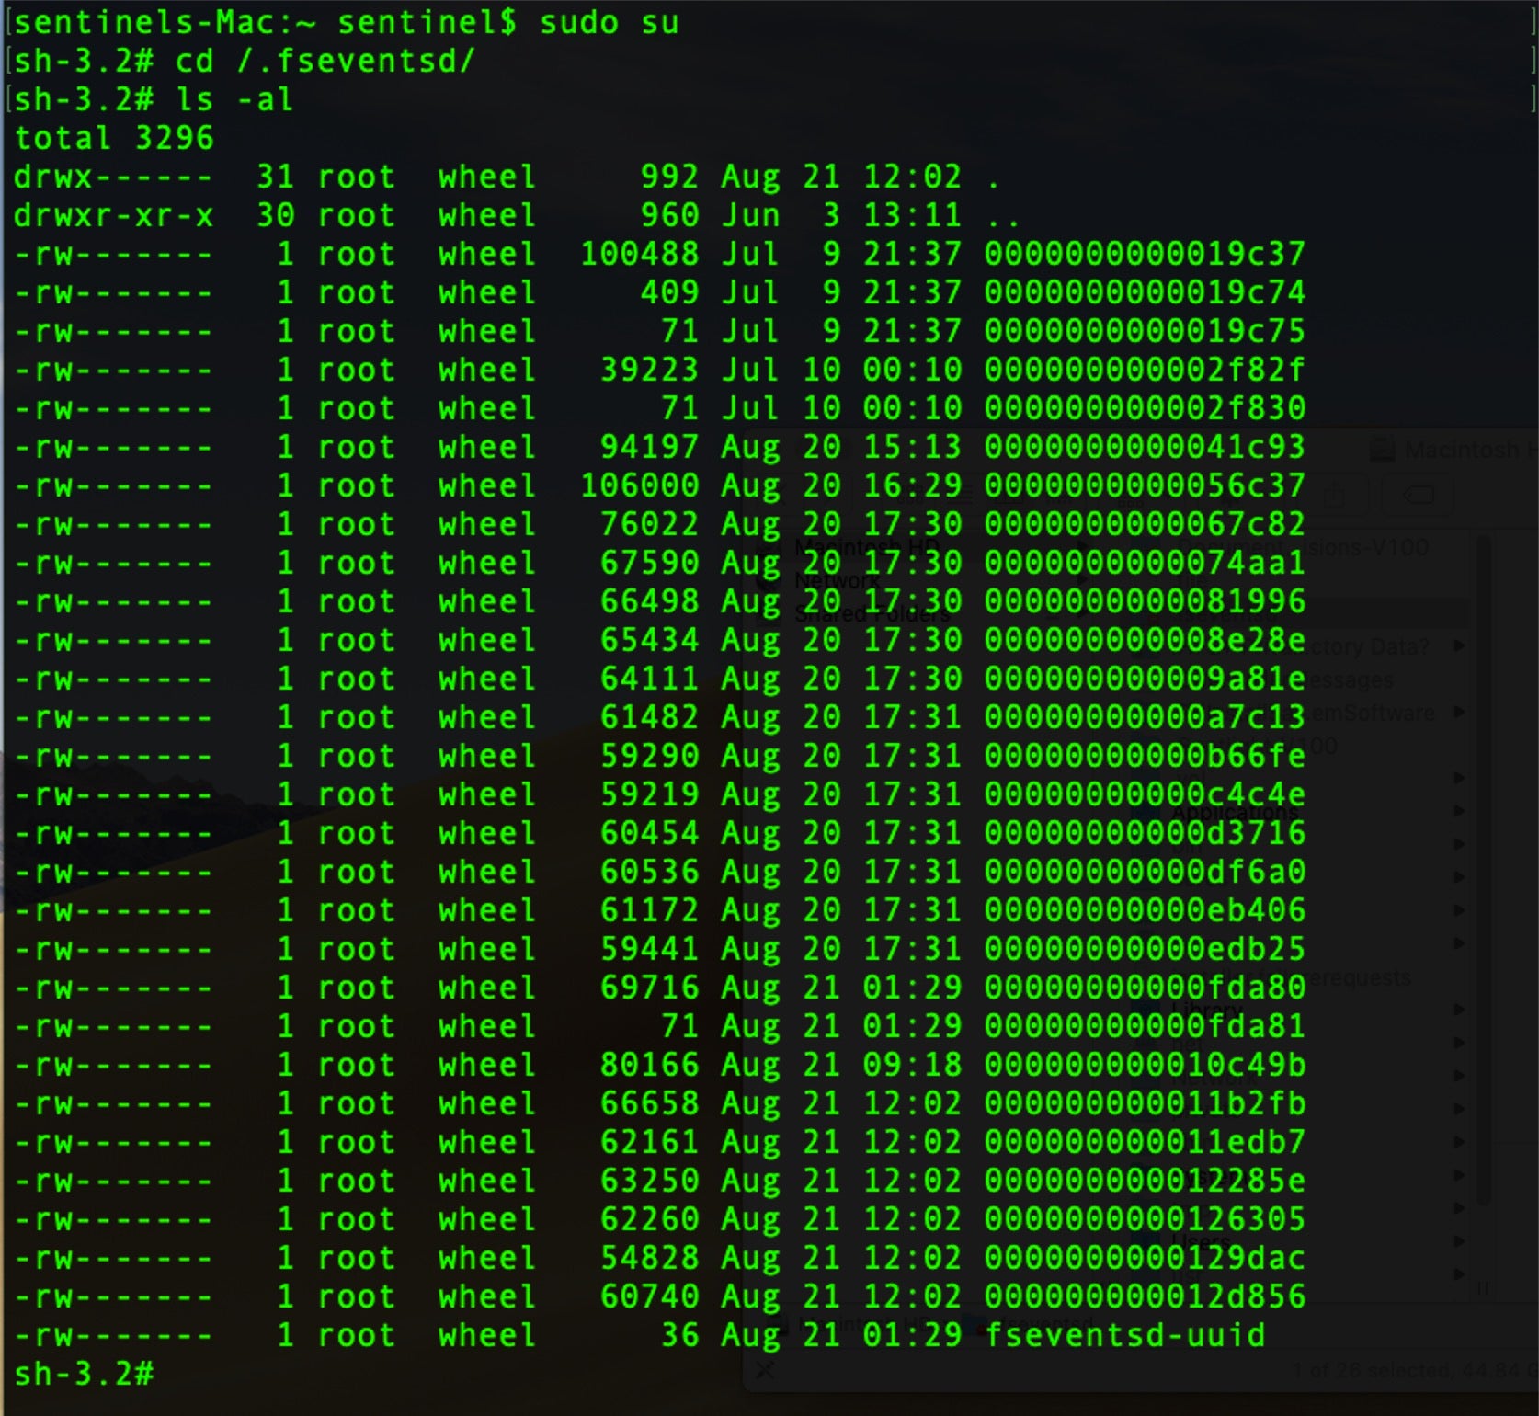The image size is (1539, 1416).
Task: Click file name 00000000000edb25
Action: click(x=1145, y=949)
